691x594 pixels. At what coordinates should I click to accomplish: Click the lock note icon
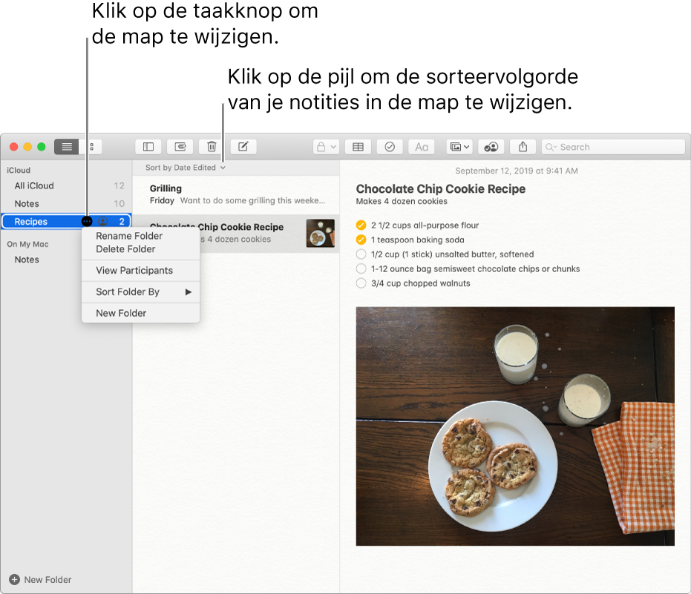[x=321, y=147]
